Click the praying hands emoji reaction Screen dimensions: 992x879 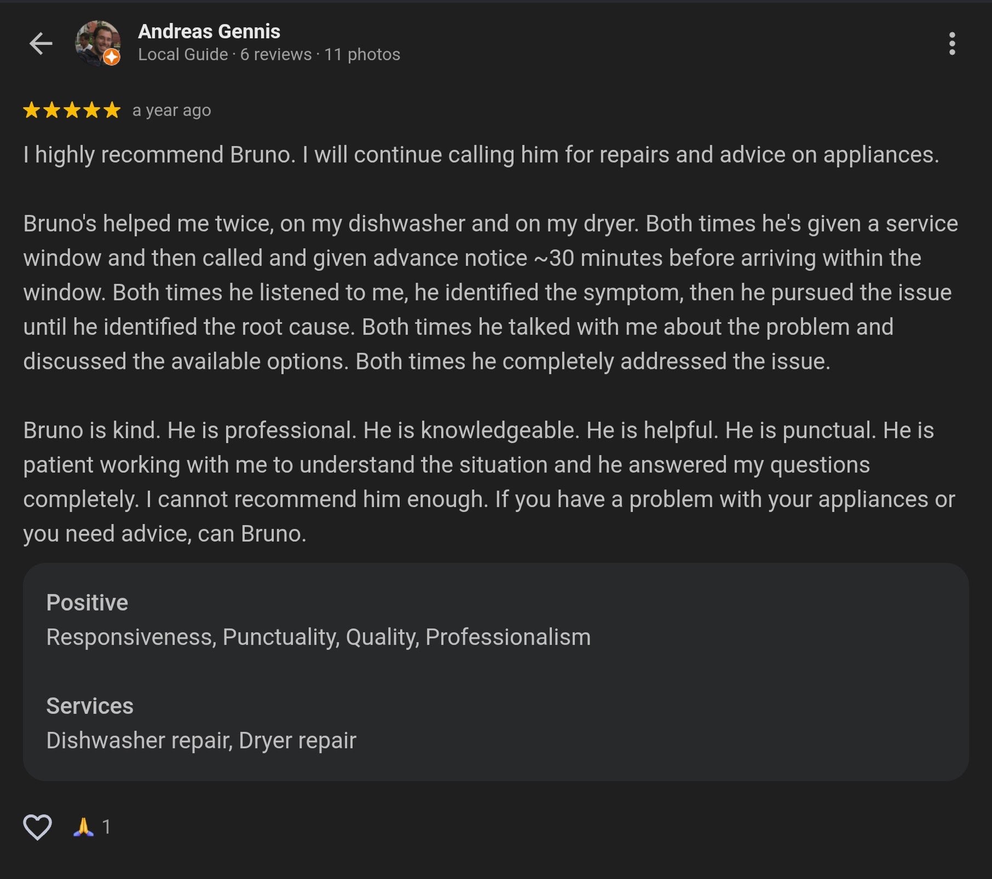(x=83, y=826)
